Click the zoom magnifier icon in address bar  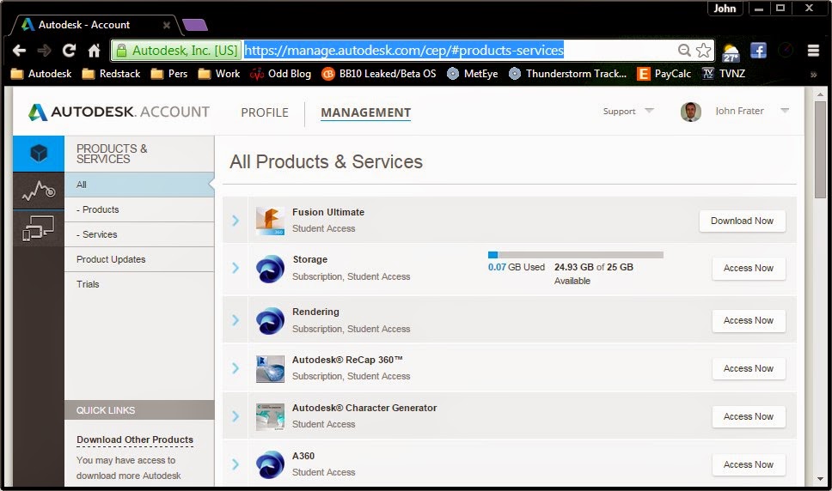tap(684, 51)
